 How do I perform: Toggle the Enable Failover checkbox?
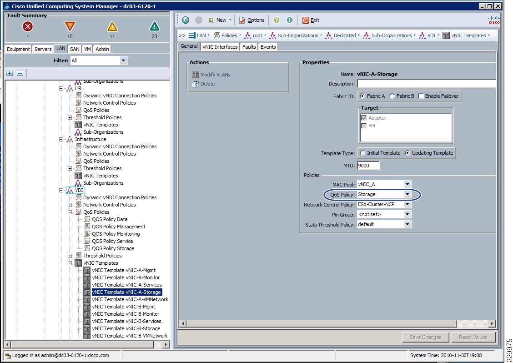coord(421,96)
